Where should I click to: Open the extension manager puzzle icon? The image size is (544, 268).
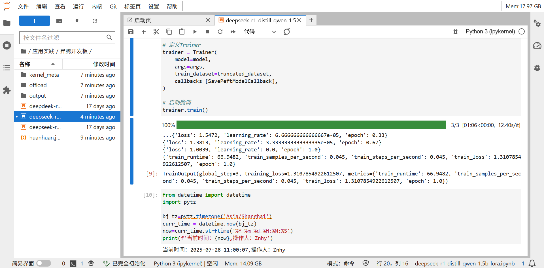[7, 90]
